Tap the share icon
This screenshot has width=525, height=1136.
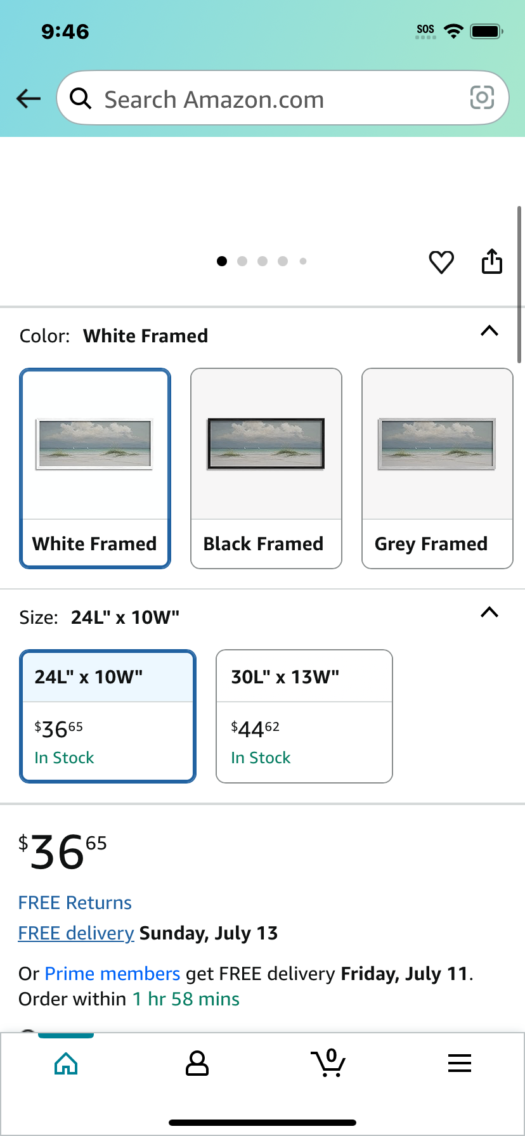pos(492,261)
